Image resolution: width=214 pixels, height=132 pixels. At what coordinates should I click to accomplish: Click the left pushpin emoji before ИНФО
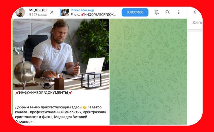pyautogui.click(x=17, y=93)
